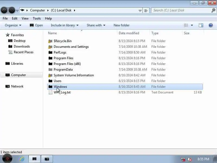The height and width of the screenshot is (163, 217).
Task: Go forward with the Forward arrow button
Action: [12, 10]
